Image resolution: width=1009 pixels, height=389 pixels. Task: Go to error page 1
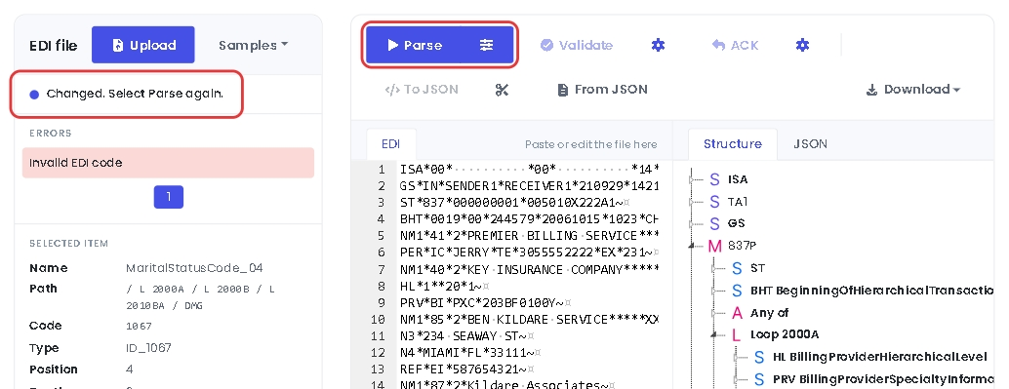[x=169, y=197]
